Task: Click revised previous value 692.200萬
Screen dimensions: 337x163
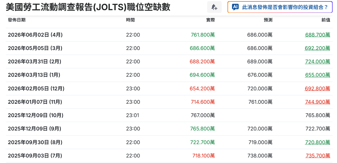Action: click(318, 48)
